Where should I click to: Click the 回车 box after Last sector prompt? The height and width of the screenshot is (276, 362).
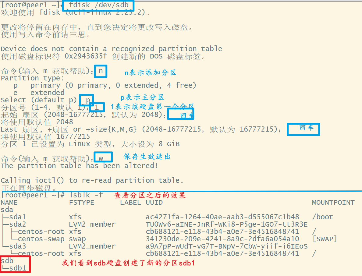click(x=303, y=129)
